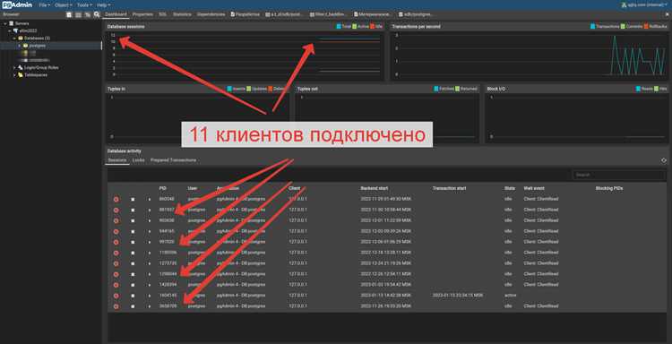The height and width of the screenshot is (344, 672).
Task: Cancel query for session started 12-26 12:54:11
Action: [x=133, y=274]
